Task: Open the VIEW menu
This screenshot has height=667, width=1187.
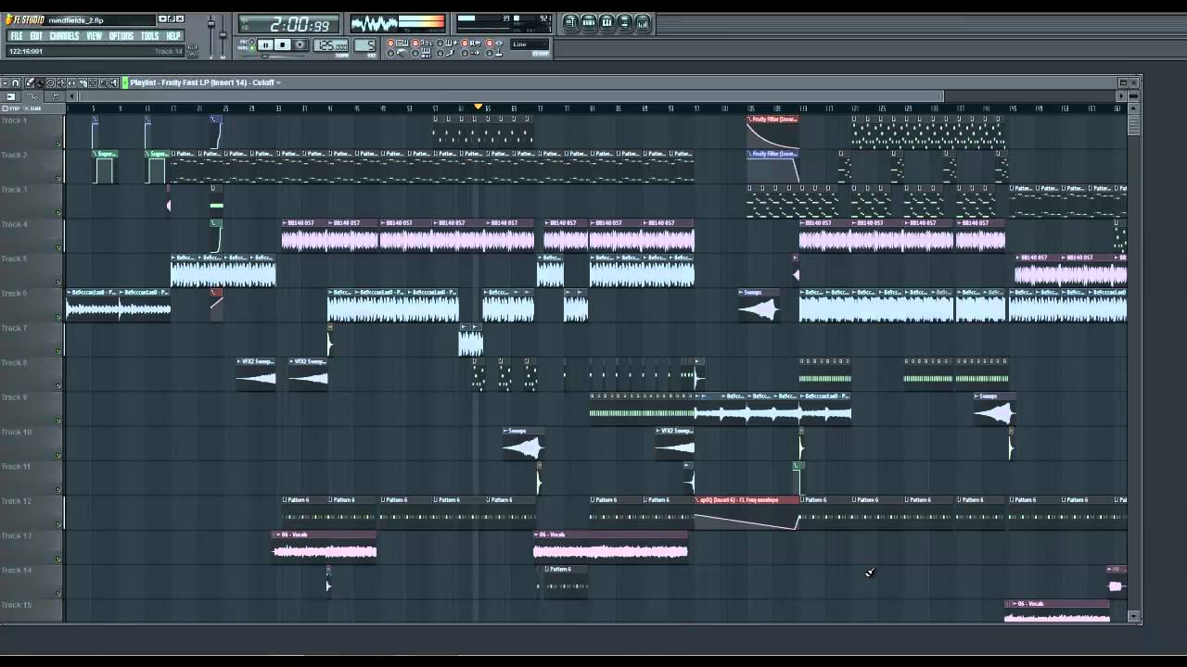Action: coord(94,36)
